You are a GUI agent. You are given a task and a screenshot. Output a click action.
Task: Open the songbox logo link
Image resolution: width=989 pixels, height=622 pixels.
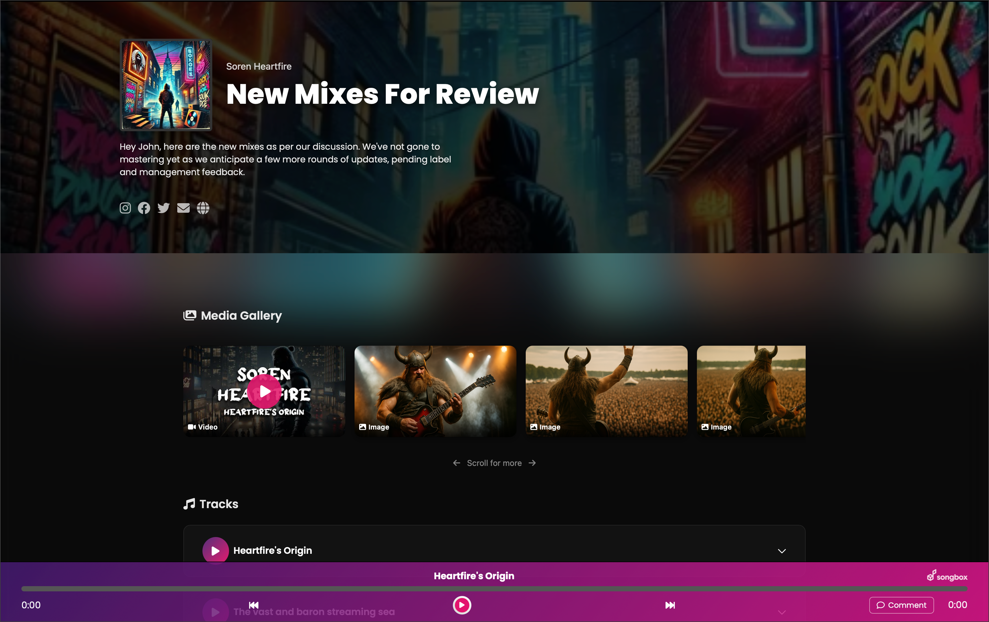coord(947,576)
